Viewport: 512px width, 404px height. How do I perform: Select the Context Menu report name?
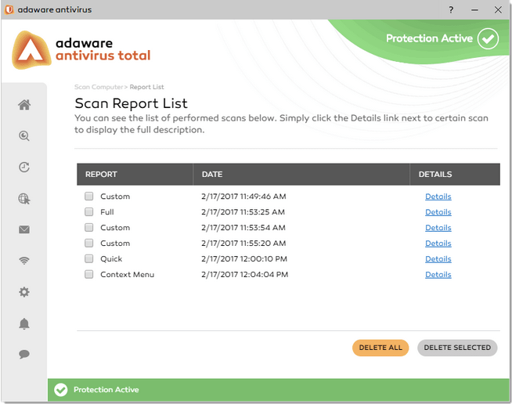[x=128, y=275]
